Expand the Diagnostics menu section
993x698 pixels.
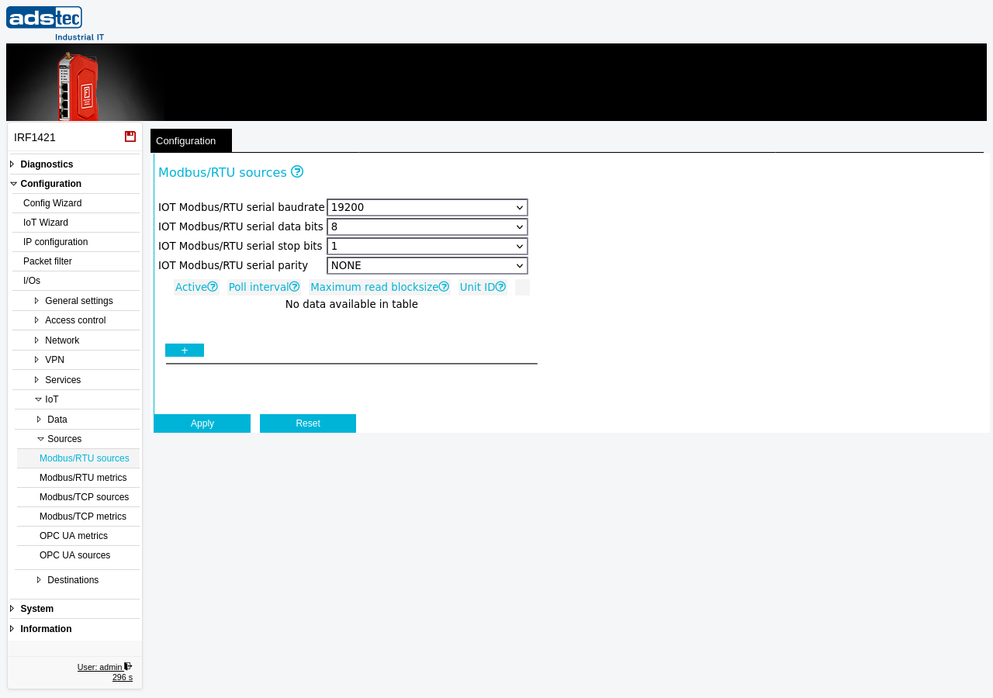click(12, 164)
